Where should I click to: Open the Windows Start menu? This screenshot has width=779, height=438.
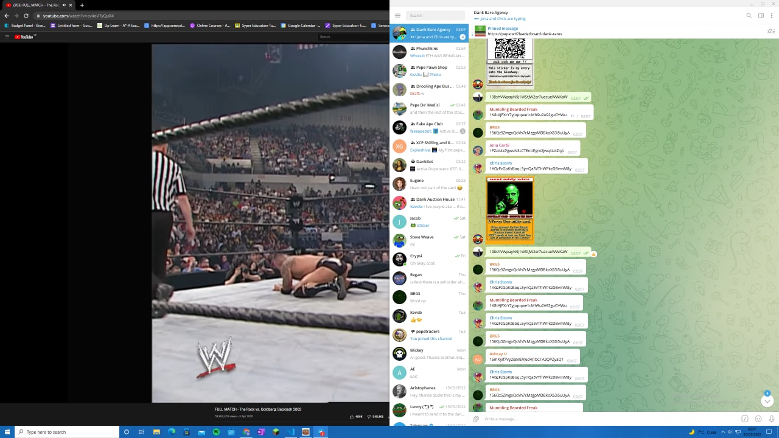(7, 432)
